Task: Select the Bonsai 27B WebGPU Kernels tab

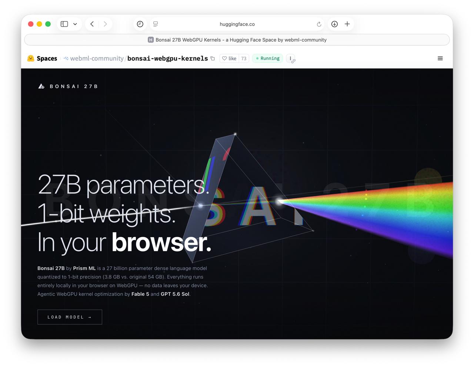Action: tap(237, 40)
